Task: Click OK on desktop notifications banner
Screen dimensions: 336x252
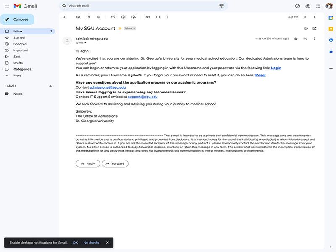Action: (75, 242)
